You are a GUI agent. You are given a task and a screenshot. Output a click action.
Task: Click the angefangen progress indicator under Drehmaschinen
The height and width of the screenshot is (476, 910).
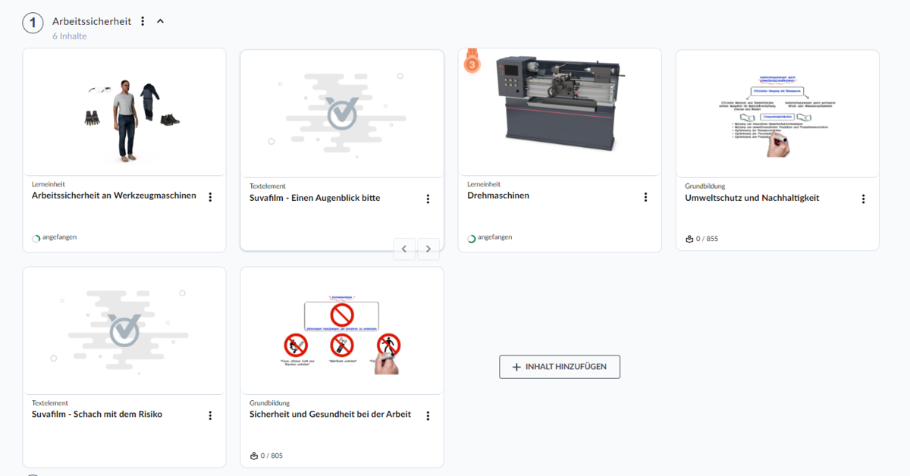[x=490, y=237]
